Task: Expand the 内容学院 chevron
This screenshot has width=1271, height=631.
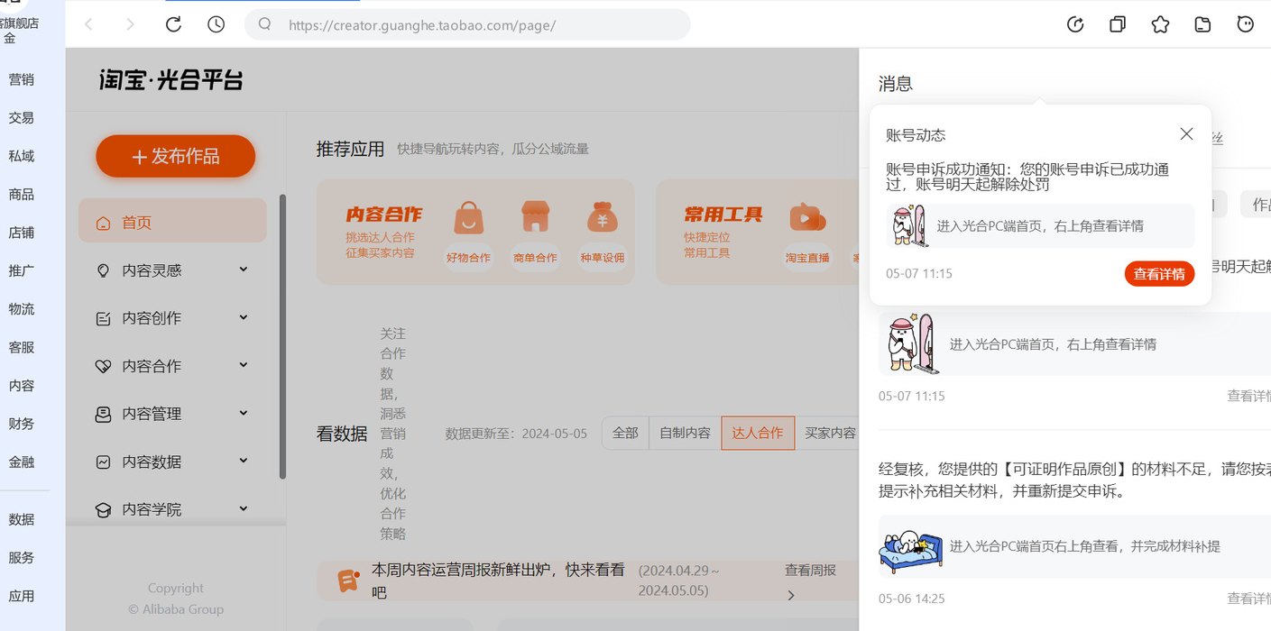Action: pos(244,508)
